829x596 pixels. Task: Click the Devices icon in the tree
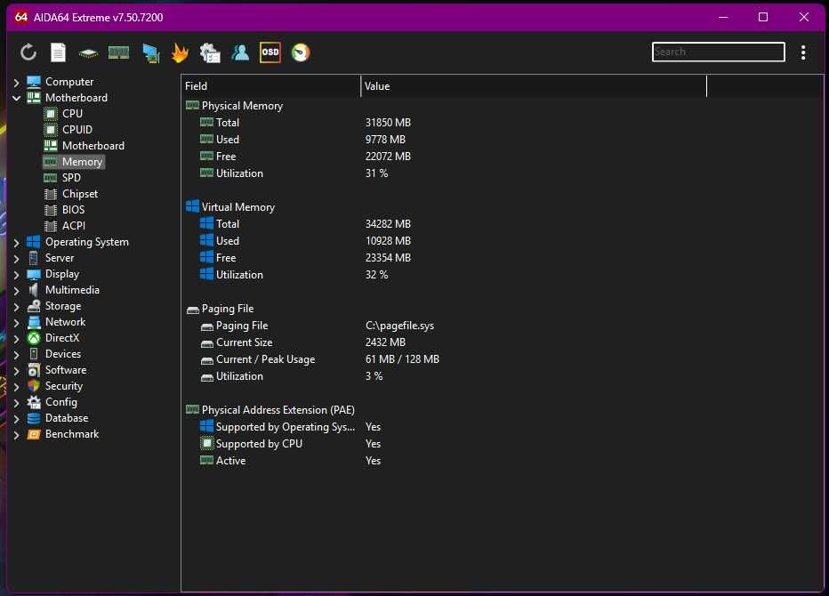[33, 354]
